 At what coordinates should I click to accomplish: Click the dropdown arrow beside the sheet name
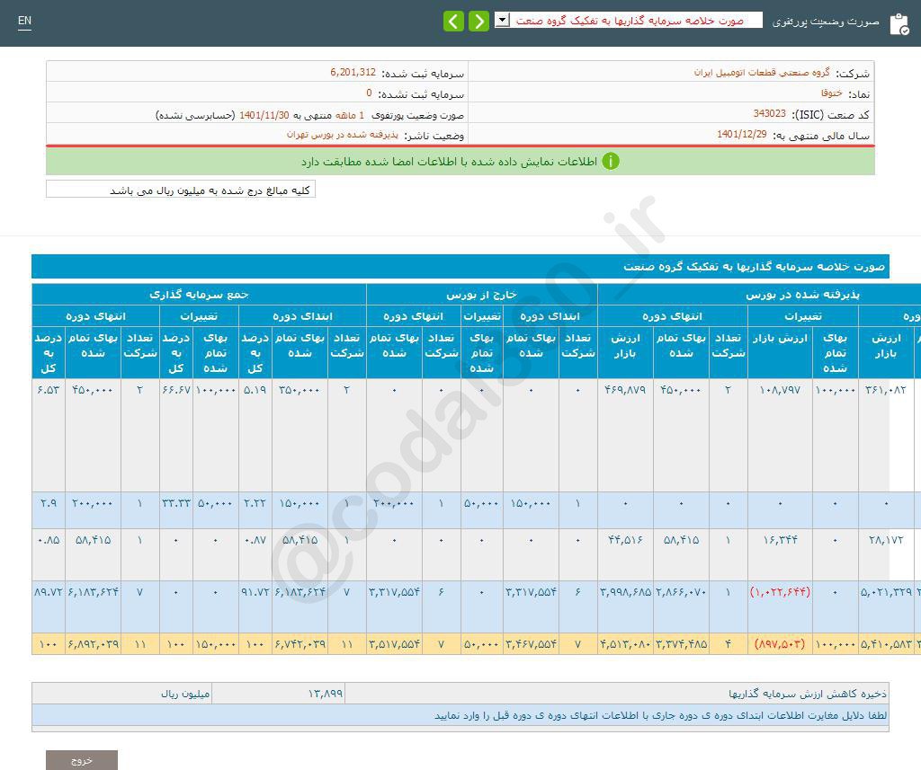[x=505, y=19]
